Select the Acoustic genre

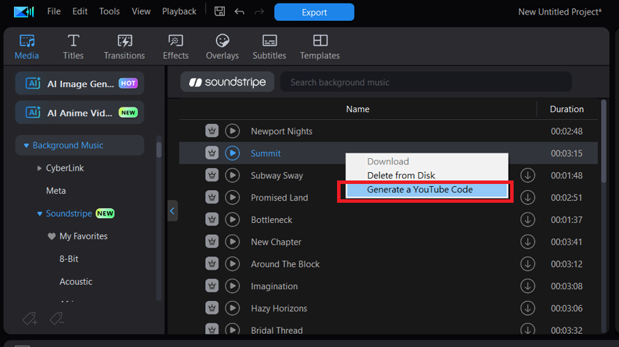pos(76,282)
